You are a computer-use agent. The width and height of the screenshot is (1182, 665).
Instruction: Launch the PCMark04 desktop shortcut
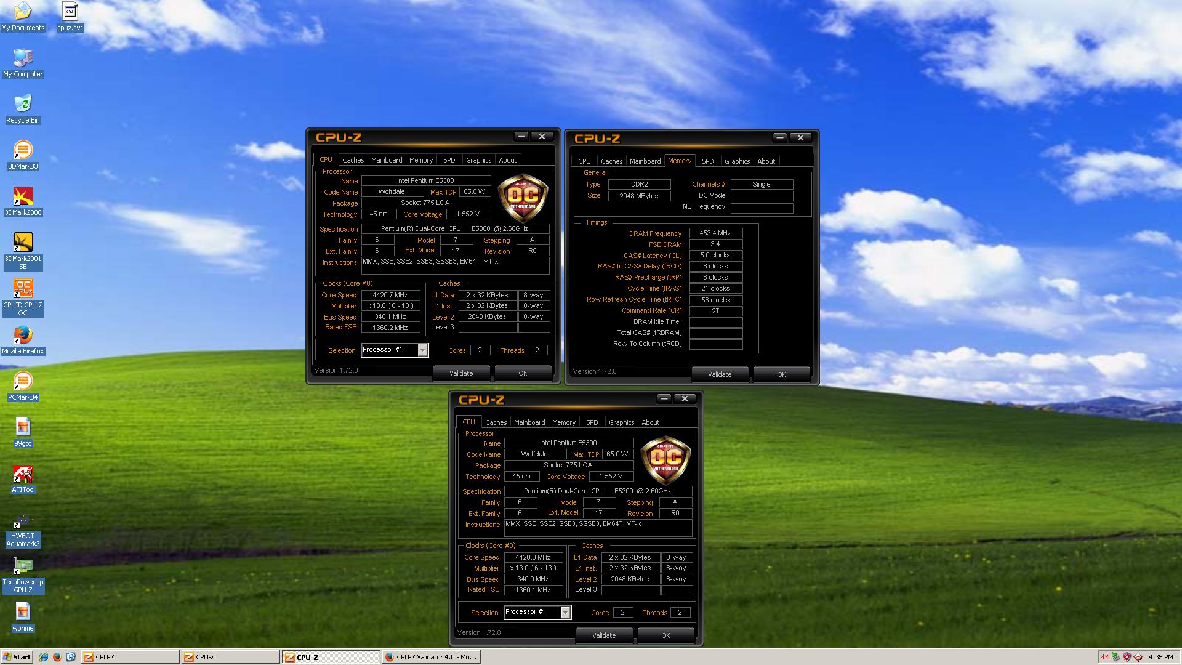point(23,386)
